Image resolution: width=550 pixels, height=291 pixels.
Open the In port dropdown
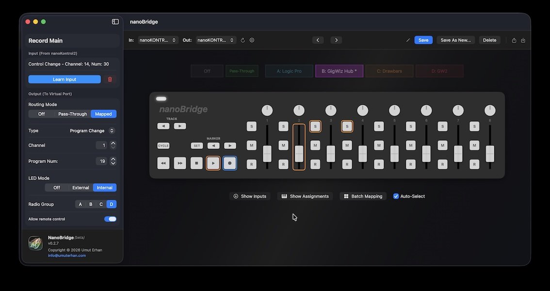click(158, 40)
